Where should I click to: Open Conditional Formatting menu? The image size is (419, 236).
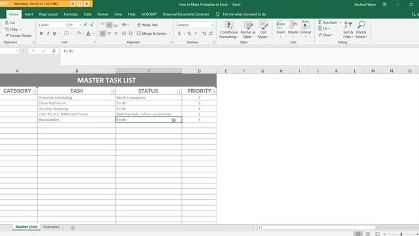[228, 29]
